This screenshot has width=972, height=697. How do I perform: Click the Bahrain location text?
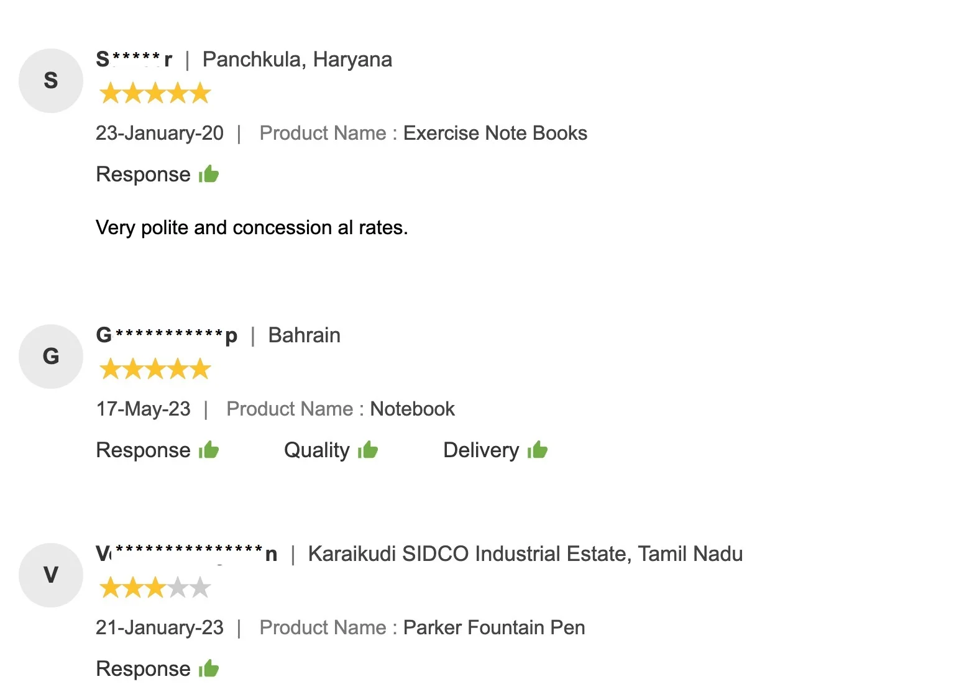pos(304,335)
